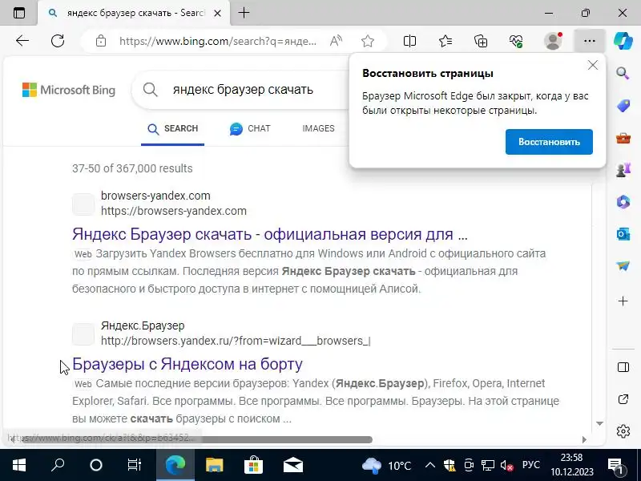The height and width of the screenshot is (481, 641).
Task: Toggle sidebar visibility panel icon
Action: 623,367
